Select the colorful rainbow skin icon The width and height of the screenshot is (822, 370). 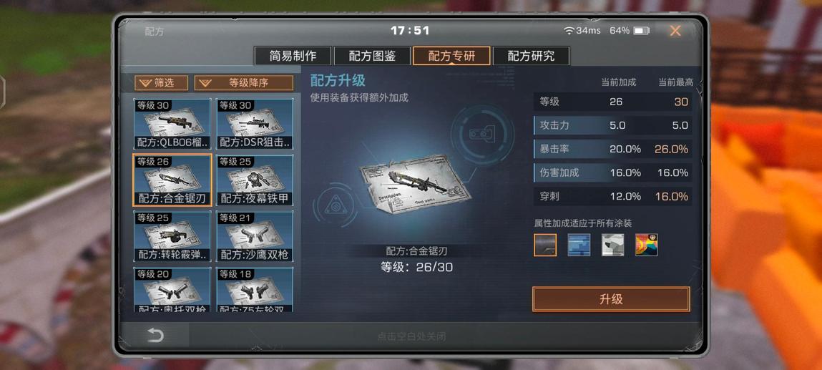[x=647, y=245]
